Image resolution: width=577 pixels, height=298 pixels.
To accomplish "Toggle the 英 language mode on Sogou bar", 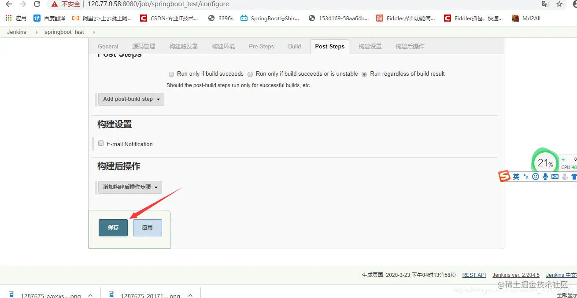I will [516, 177].
